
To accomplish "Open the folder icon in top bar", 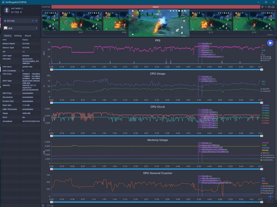I will (x=270, y=7).
